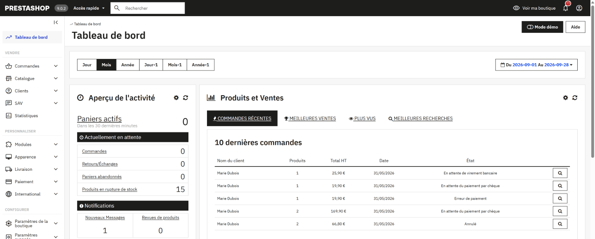The height and width of the screenshot is (239, 595).
Task: Open Produits en rupture de stock link
Action: point(109,189)
